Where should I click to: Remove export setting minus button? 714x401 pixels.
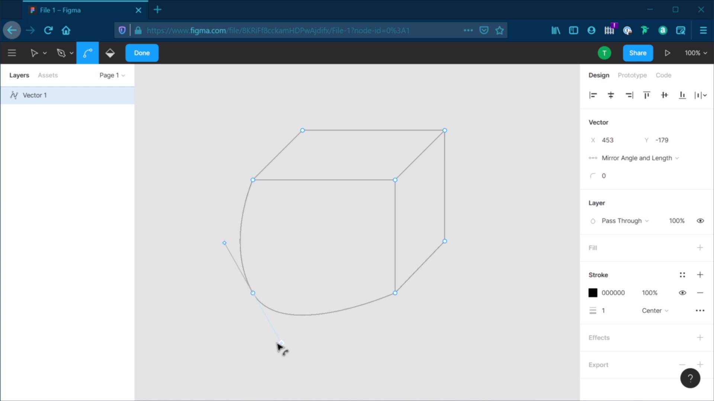click(682, 365)
